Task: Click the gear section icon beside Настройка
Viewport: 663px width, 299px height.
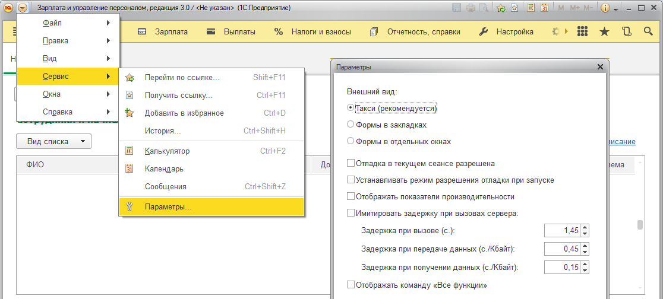Action: tap(556, 31)
